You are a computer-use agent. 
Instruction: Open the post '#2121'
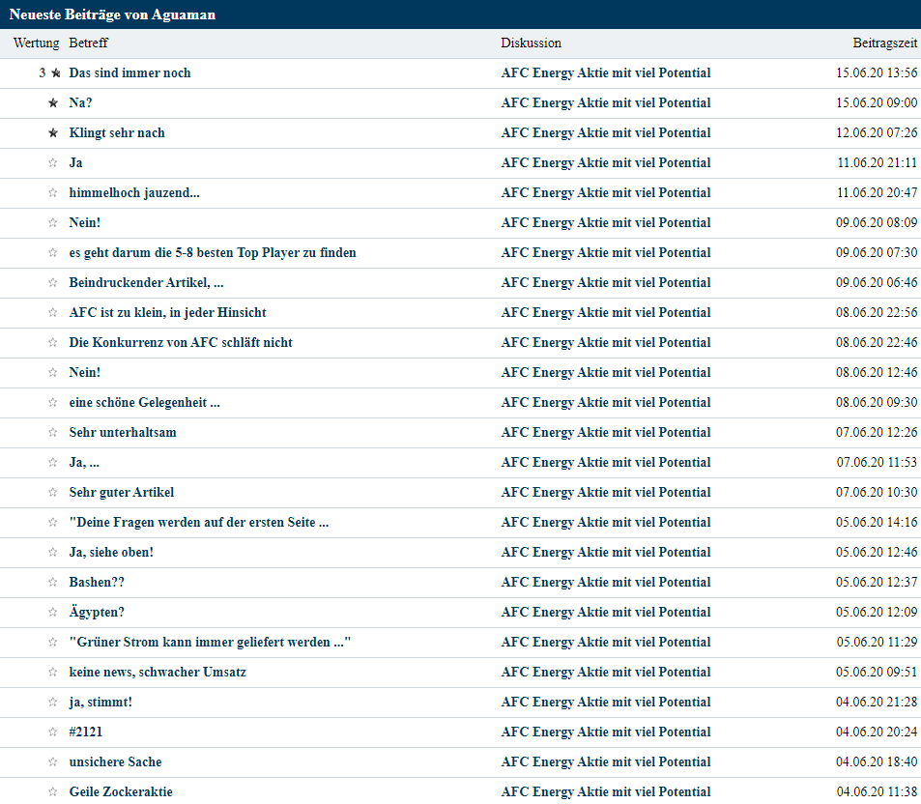tap(86, 732)
